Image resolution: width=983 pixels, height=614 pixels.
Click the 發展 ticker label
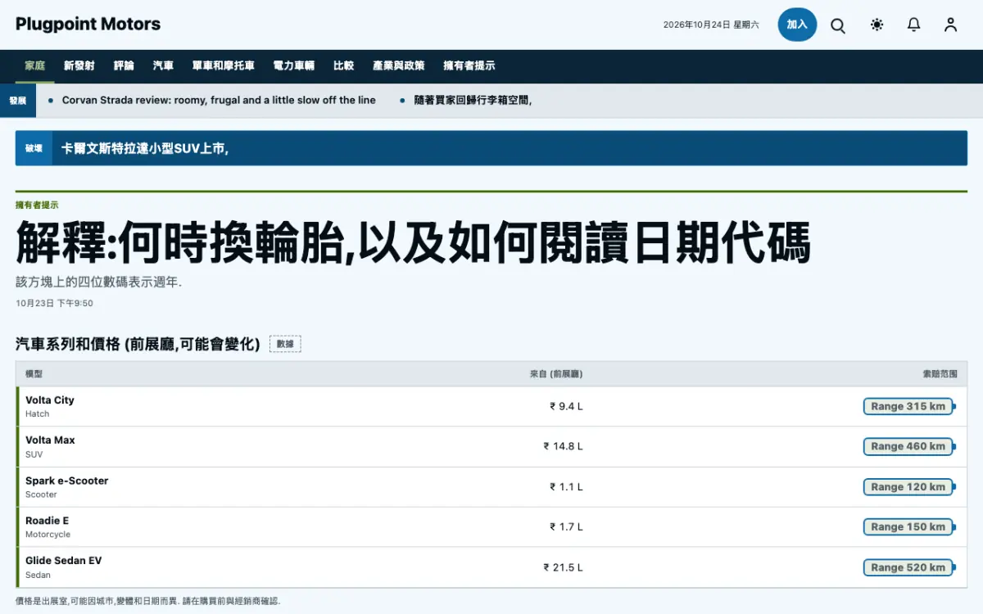coord(18,101)
